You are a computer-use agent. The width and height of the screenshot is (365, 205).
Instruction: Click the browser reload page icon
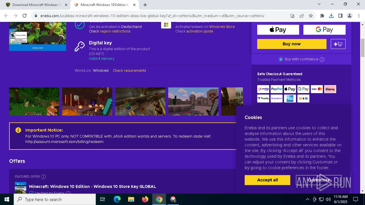pyautogui.click(x=25, y=16)
